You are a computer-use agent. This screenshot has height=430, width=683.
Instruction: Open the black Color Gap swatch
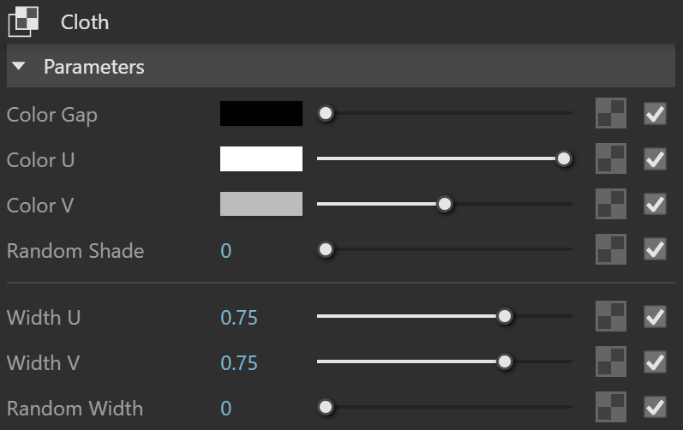[261, 114]
